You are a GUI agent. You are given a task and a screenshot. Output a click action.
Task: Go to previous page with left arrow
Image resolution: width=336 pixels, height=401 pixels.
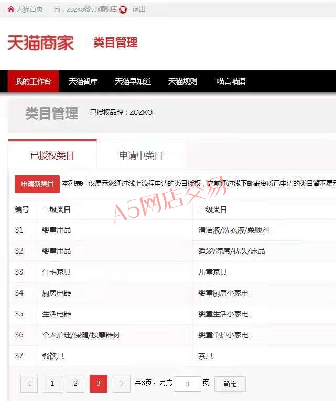click(x=29, y=383)
